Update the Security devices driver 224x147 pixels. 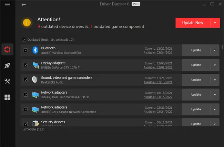click(196, 124)
